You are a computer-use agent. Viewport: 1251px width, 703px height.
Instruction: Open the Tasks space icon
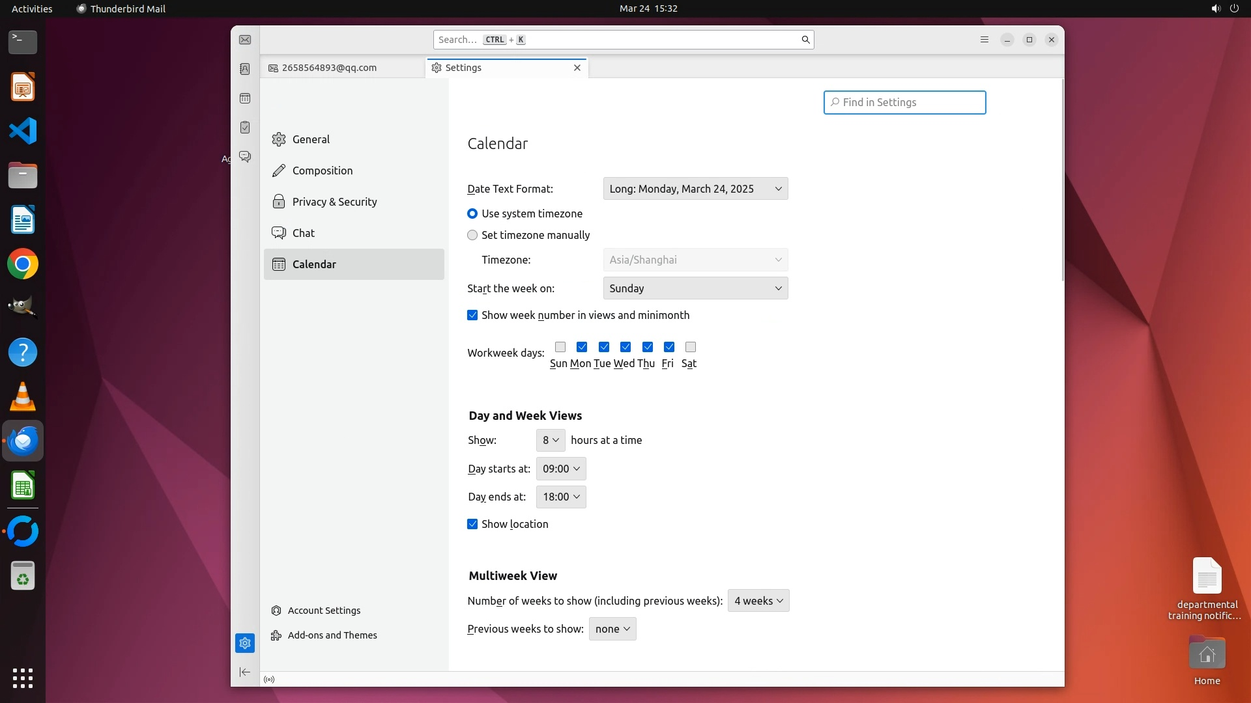245,128
